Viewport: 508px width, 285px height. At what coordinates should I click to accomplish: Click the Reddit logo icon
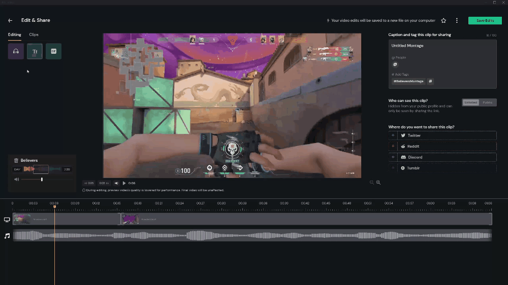tap(403, 147)
